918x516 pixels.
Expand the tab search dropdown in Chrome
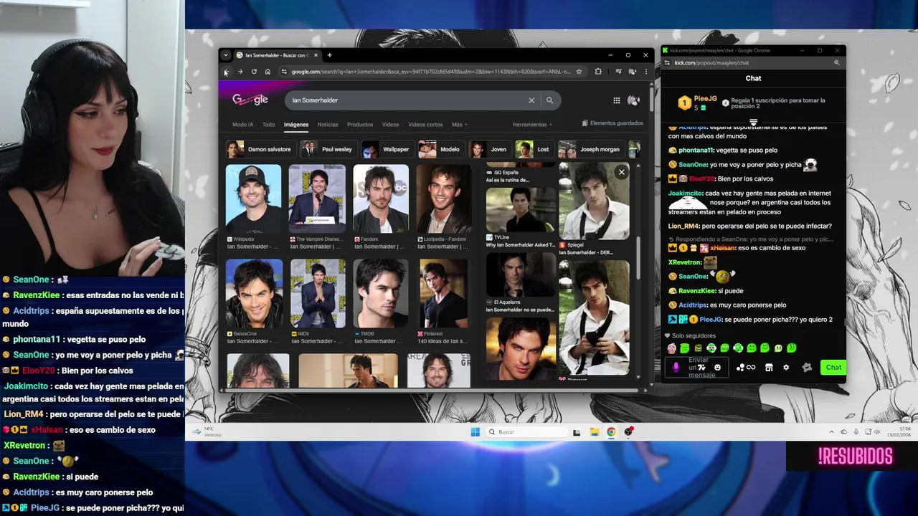[225, 55]
